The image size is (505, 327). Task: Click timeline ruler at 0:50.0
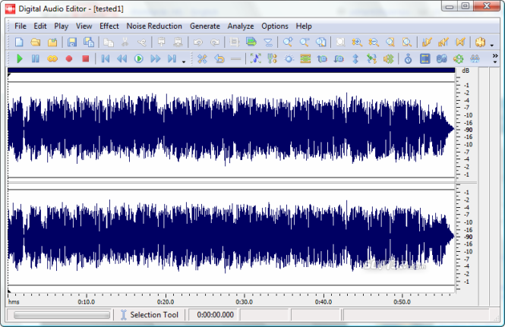pos(402,302)
